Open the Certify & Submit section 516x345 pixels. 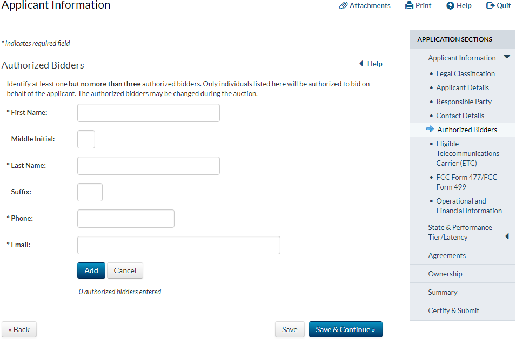click(x=453, y=310)
